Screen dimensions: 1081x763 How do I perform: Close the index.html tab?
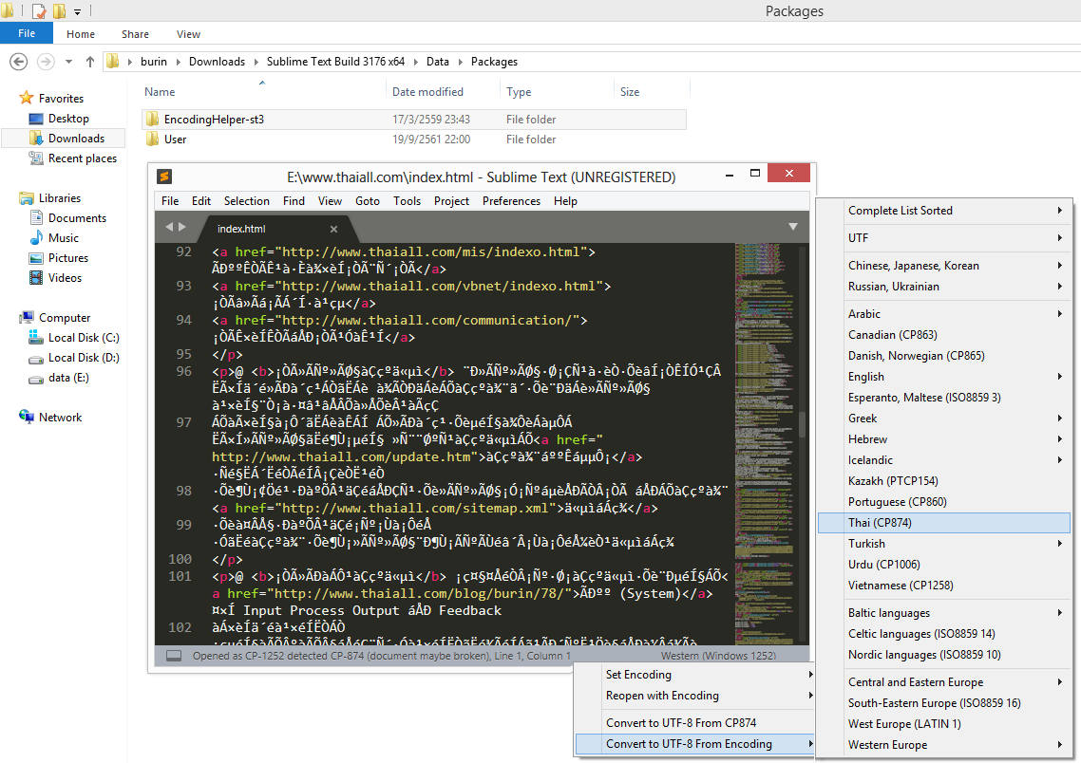[333, 229]
